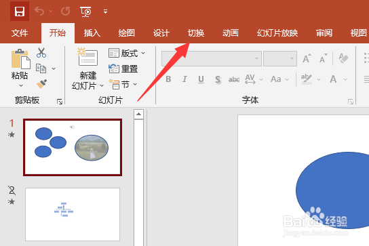Viewport: 369px width, 246px height.
Task: Open the font name combo box
Action: point(212,58)
